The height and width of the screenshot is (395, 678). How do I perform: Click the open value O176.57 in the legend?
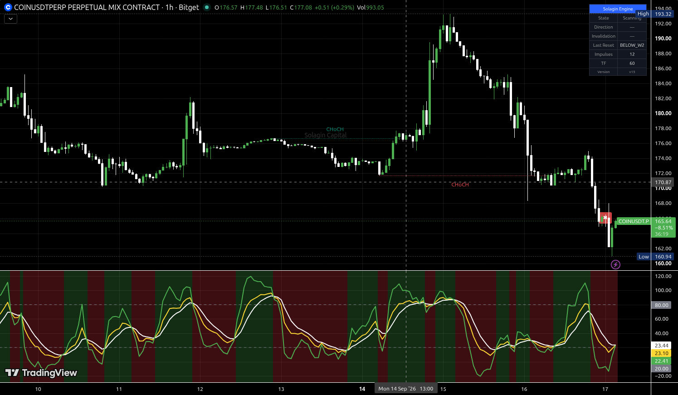tap(226, 8)
